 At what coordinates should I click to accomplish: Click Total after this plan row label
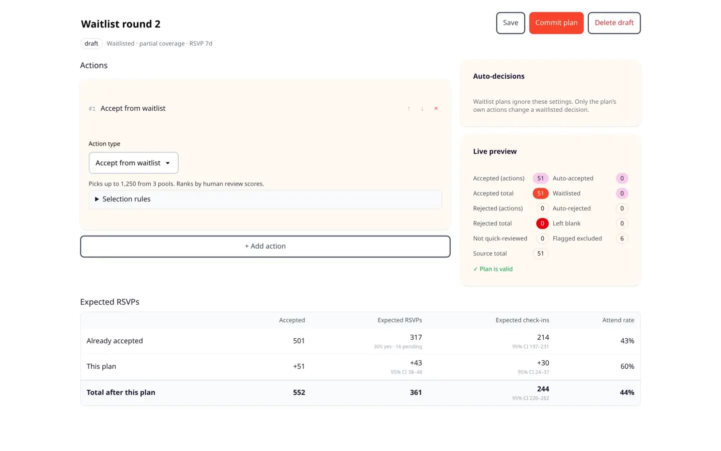tap(121, 392)
